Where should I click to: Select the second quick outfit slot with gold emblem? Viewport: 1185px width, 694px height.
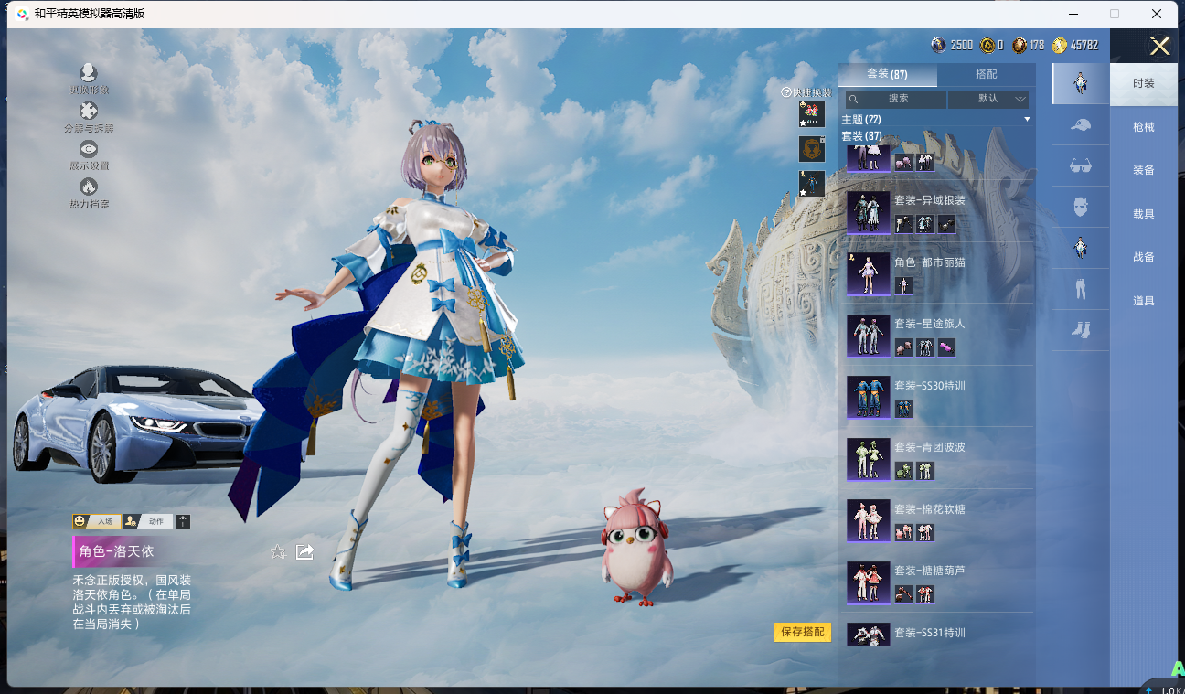point(811,149)
